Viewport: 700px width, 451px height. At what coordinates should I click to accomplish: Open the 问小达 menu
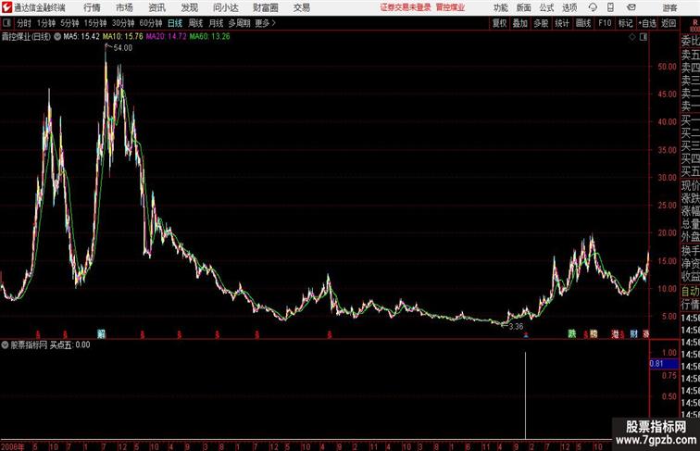click(x=225, y=7)
